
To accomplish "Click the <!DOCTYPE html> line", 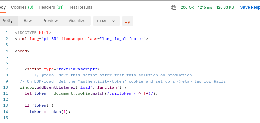I will coord(33,33).
